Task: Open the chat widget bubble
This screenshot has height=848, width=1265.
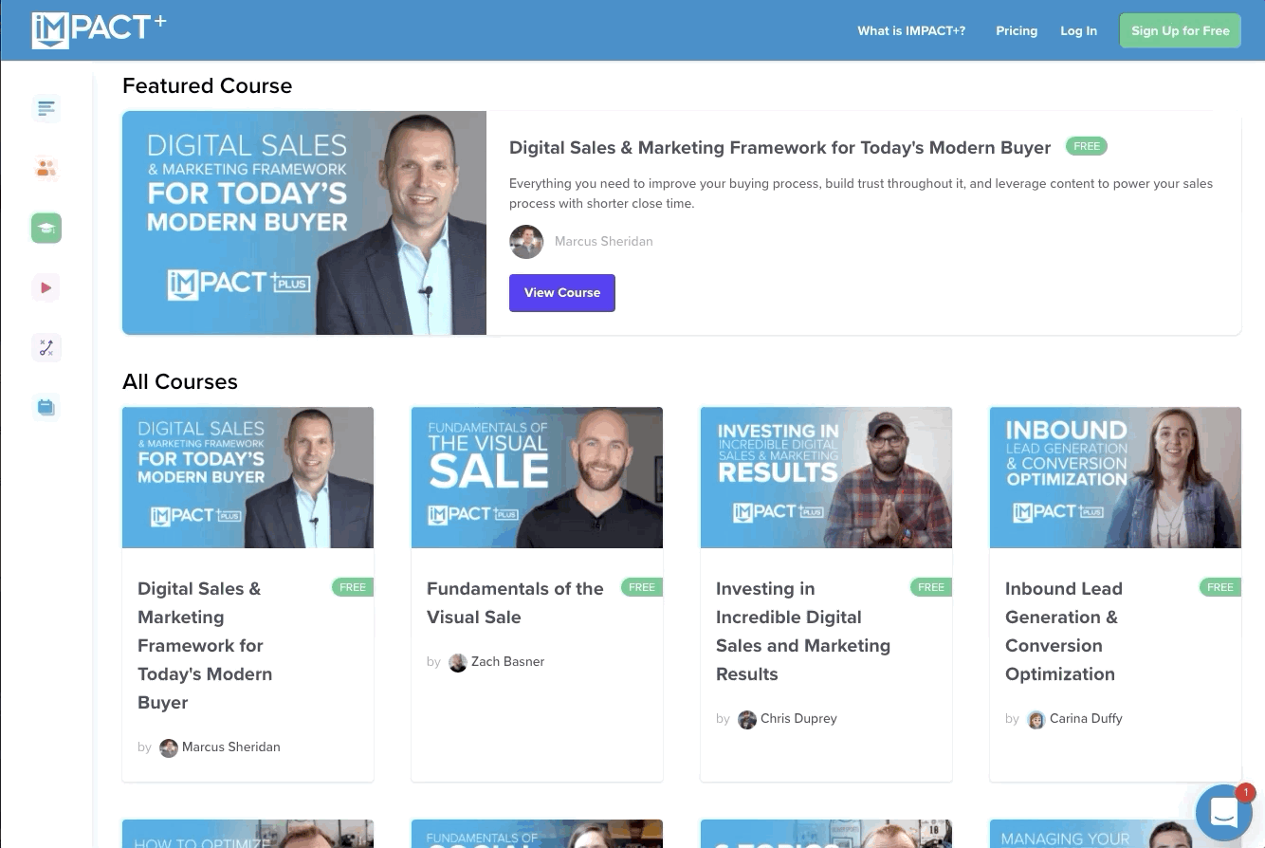Action: 1223,813
